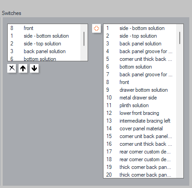Click the right list vertical scrollbar thumb
192x188 pixels.
(180, 38)
